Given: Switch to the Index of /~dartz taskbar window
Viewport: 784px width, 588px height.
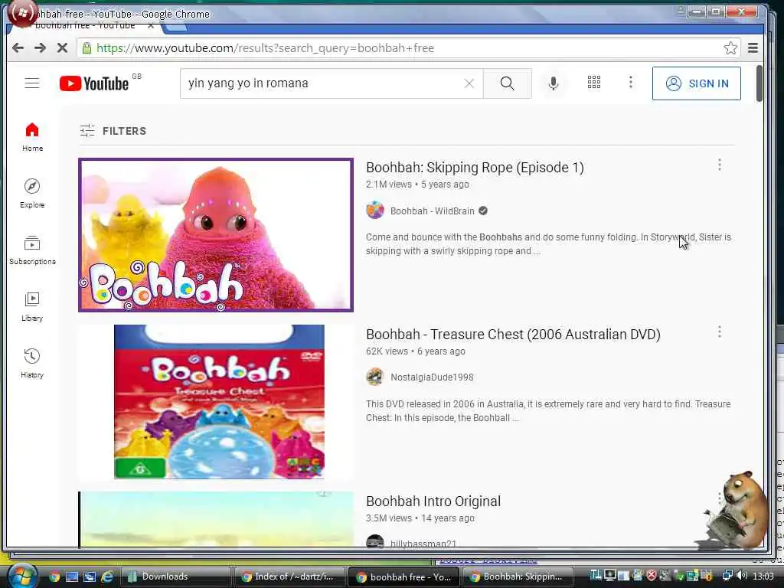Looking at the screenshot, I should coord(289,577).
